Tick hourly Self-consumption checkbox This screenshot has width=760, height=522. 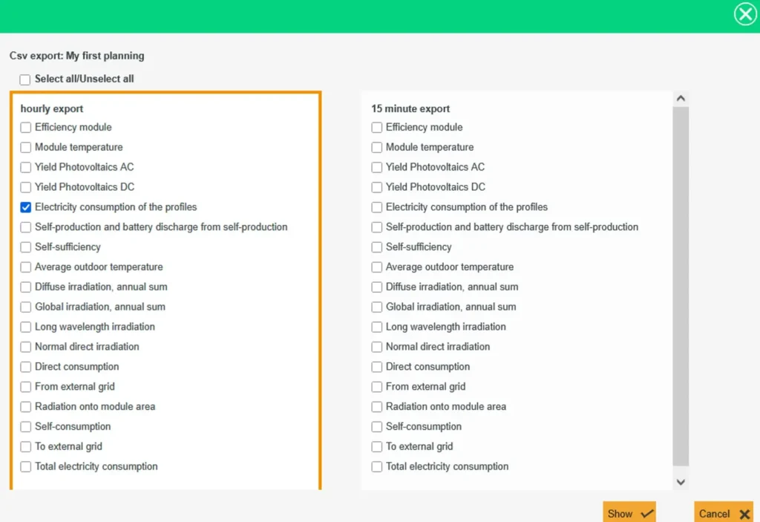[26, 427]
